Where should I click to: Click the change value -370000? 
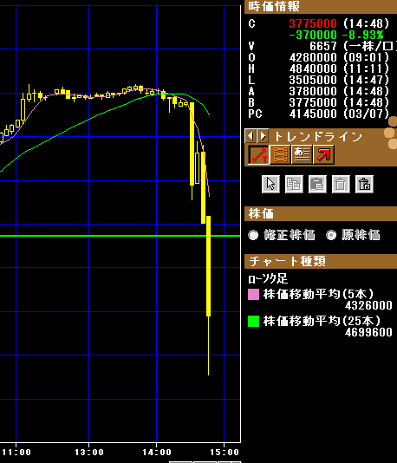tap(313, 35)
